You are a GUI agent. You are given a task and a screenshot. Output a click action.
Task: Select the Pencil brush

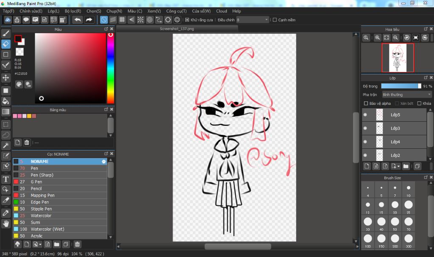(60, 189)
